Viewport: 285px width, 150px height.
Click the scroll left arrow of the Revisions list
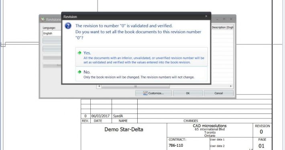click(x=99, y=86)
